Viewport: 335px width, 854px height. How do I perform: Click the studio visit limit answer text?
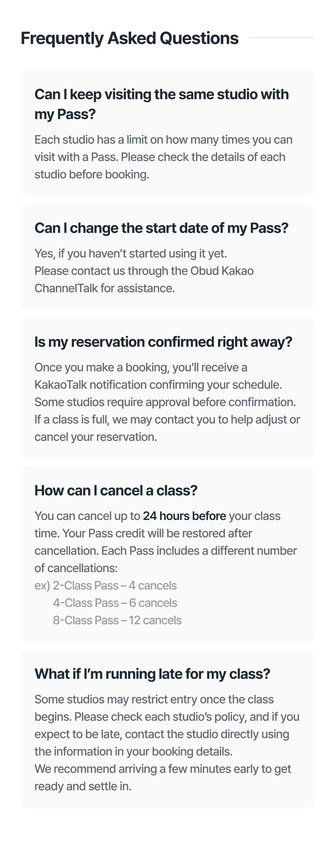click(x=163, y=157)
